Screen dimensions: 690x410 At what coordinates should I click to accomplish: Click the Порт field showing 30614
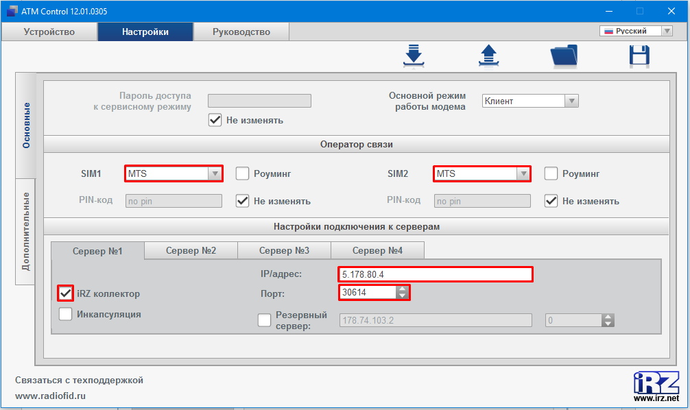368,292
